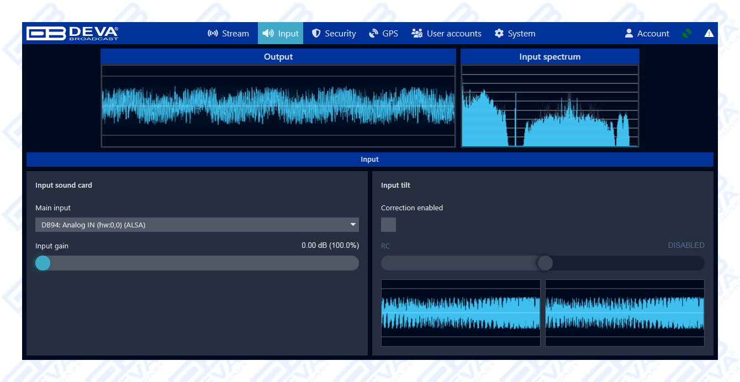
Task: Click the GPS satellite icon
Action: [x=373, y=33]
